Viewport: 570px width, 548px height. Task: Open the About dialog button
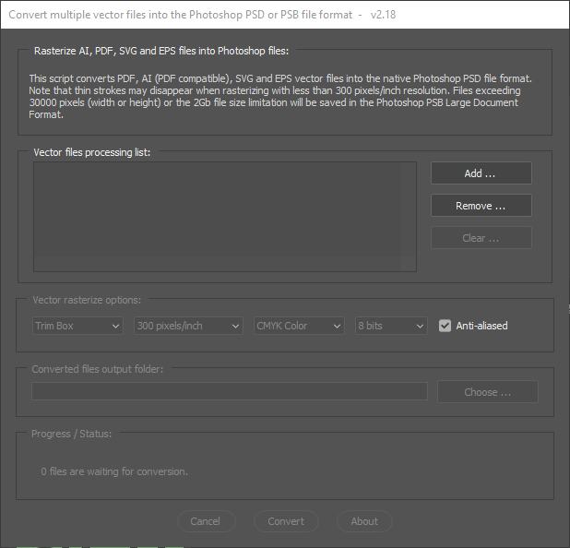pos(364,521)
